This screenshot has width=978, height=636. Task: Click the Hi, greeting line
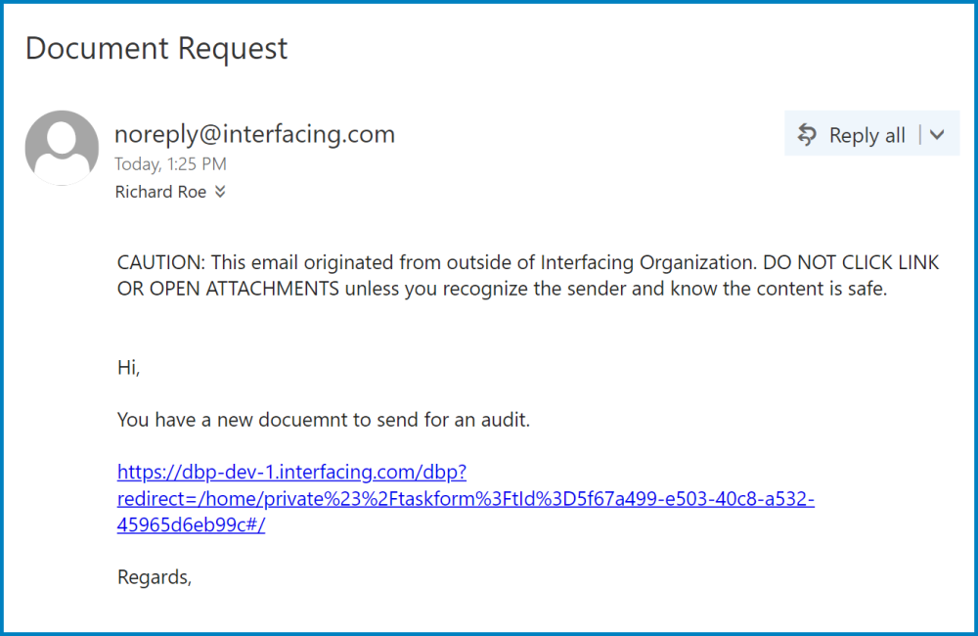click(129, 368)
